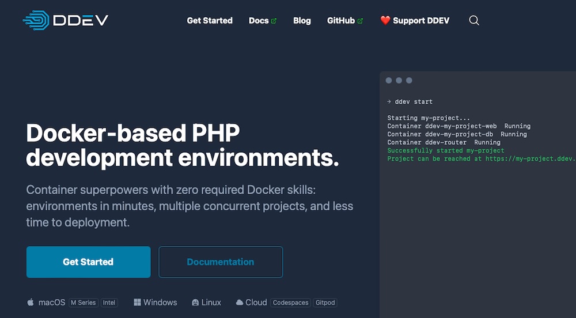
Task: Open the GitHub nav item
Action: (344, 21)
